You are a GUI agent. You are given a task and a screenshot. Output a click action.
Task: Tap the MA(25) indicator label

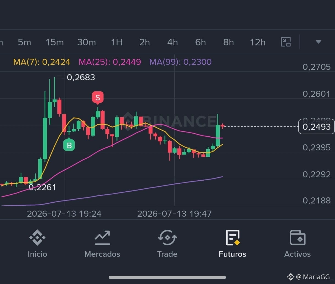pos(110,62)
